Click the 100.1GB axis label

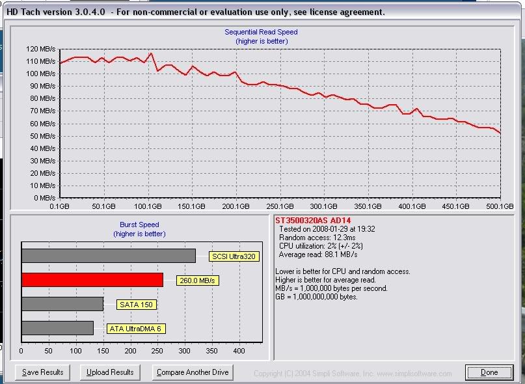[148, 206]
